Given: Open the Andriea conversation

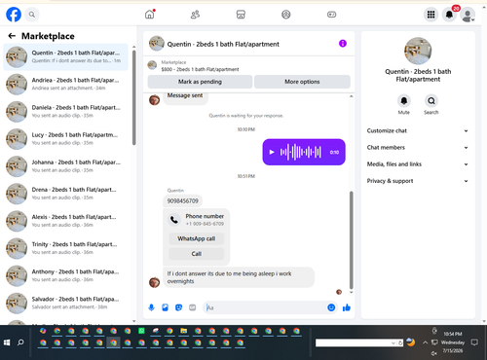Looking at the screenshot, I should pyautogui.click(x=65, y=84).
